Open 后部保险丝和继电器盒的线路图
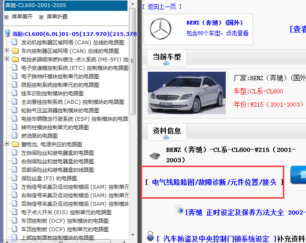 point(58,170)
